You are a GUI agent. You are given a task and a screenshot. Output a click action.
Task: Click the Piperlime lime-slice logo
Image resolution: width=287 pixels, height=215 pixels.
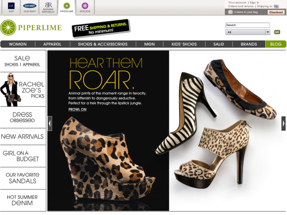pyautogui.click(x=8, y=28)
